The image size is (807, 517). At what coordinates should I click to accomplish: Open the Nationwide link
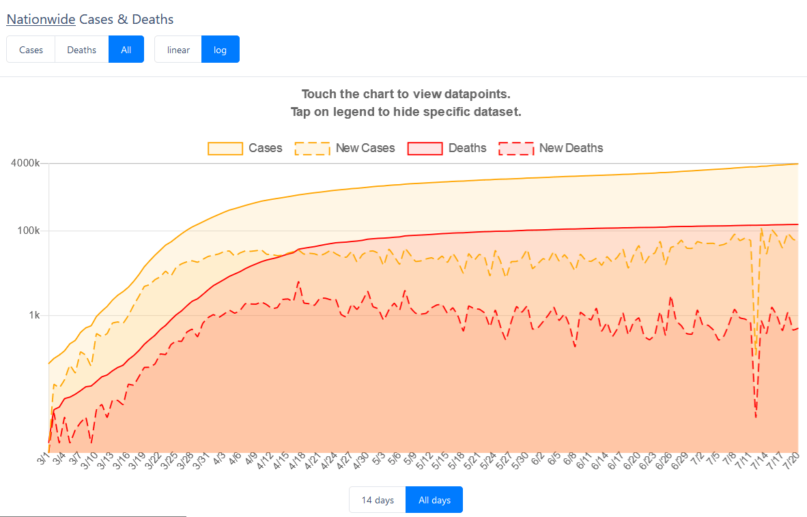coord(41,20)
